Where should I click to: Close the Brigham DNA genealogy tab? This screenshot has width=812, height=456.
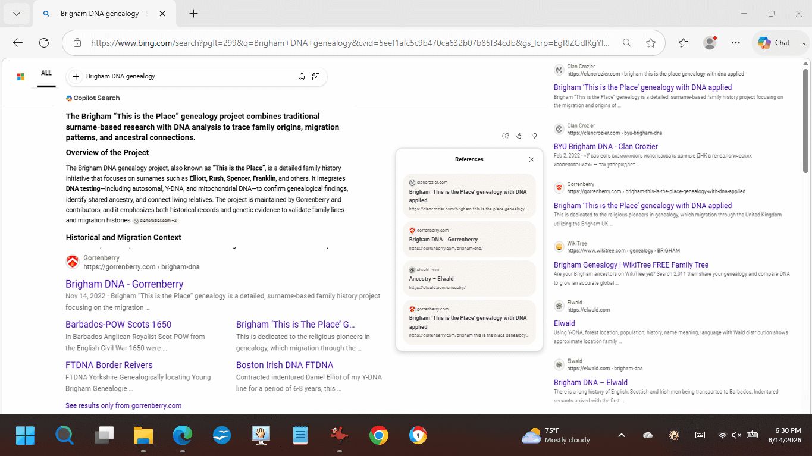click(x=163, y=14)
